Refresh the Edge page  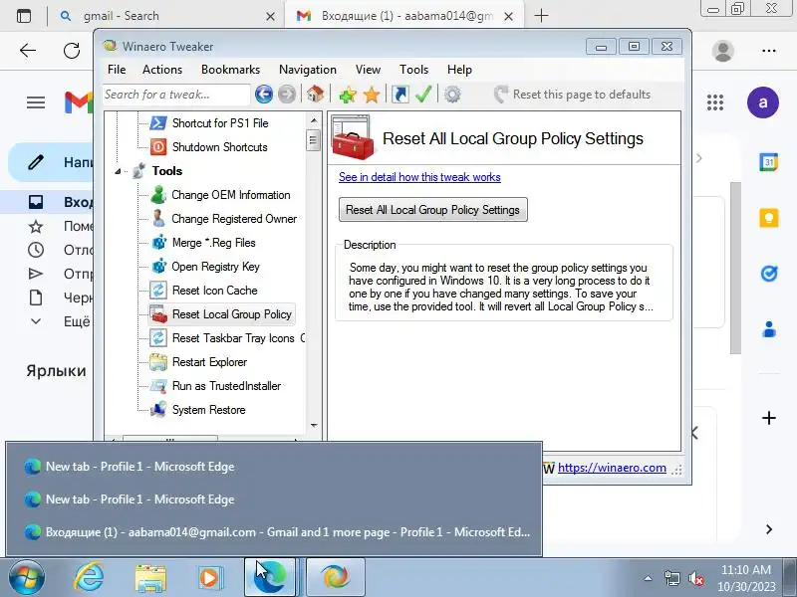click(x=72, y=51)
